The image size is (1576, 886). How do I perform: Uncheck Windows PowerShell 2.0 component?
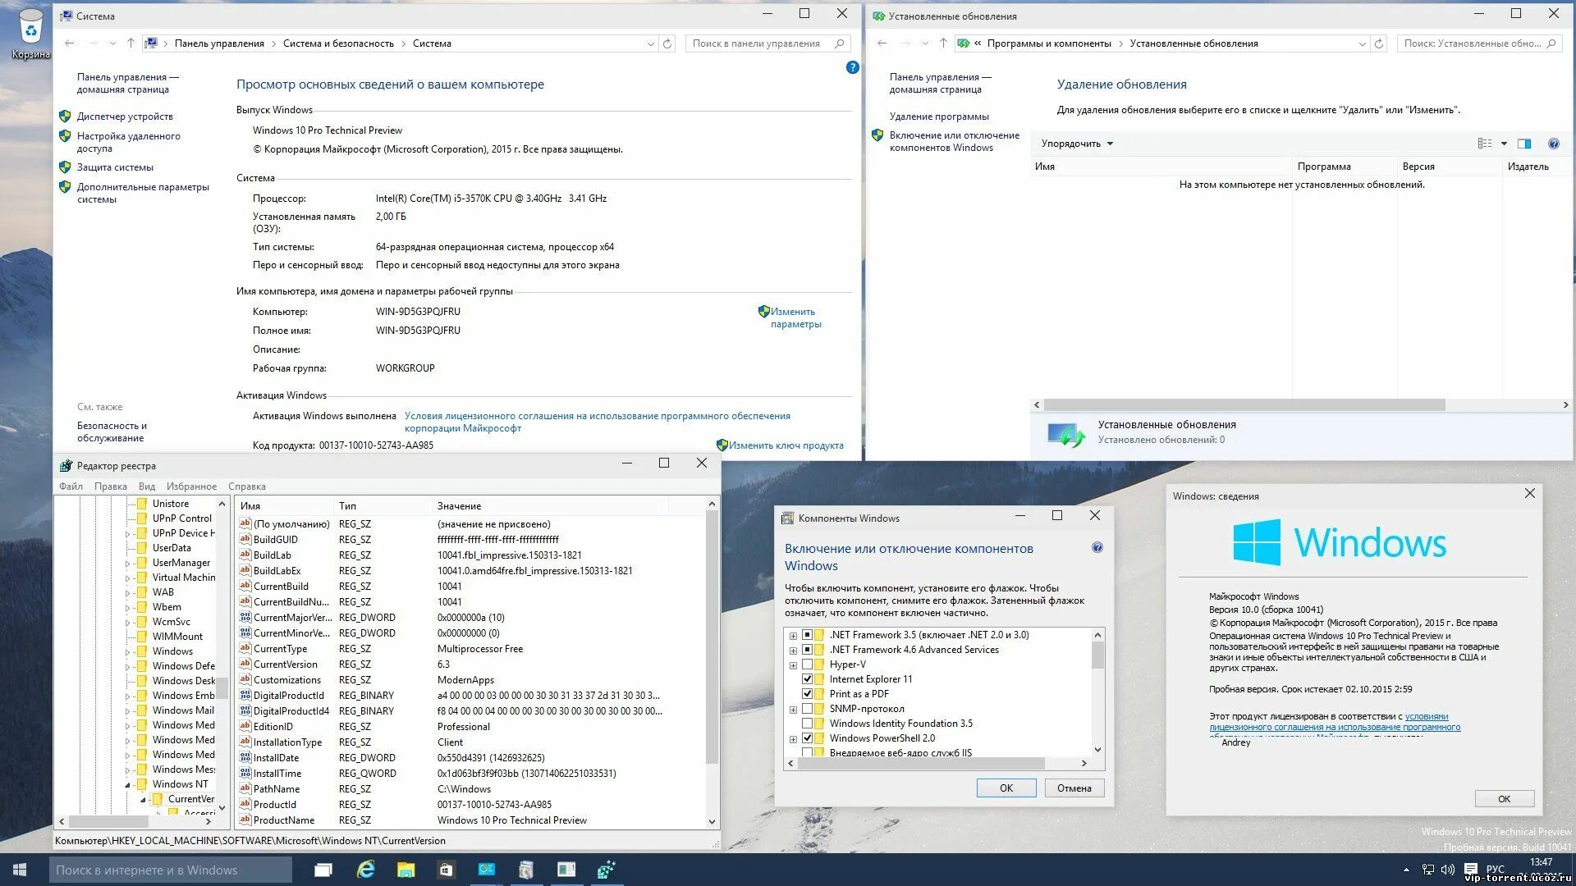point(808,738)
